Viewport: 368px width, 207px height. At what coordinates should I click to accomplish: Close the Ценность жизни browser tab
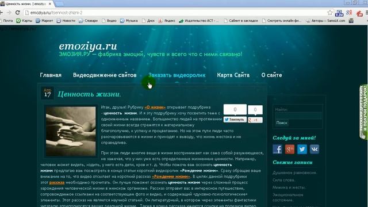click(x=50, y=4)
